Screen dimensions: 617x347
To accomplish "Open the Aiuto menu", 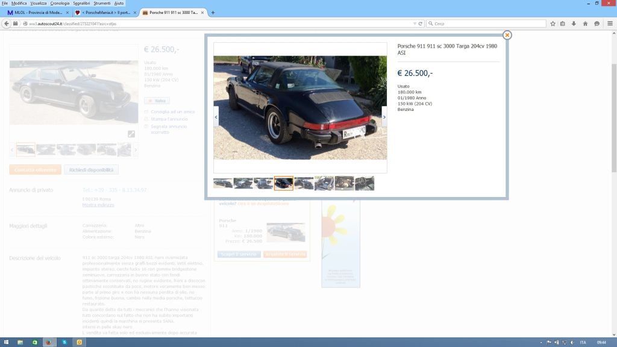I will click(x=119, y=3).
